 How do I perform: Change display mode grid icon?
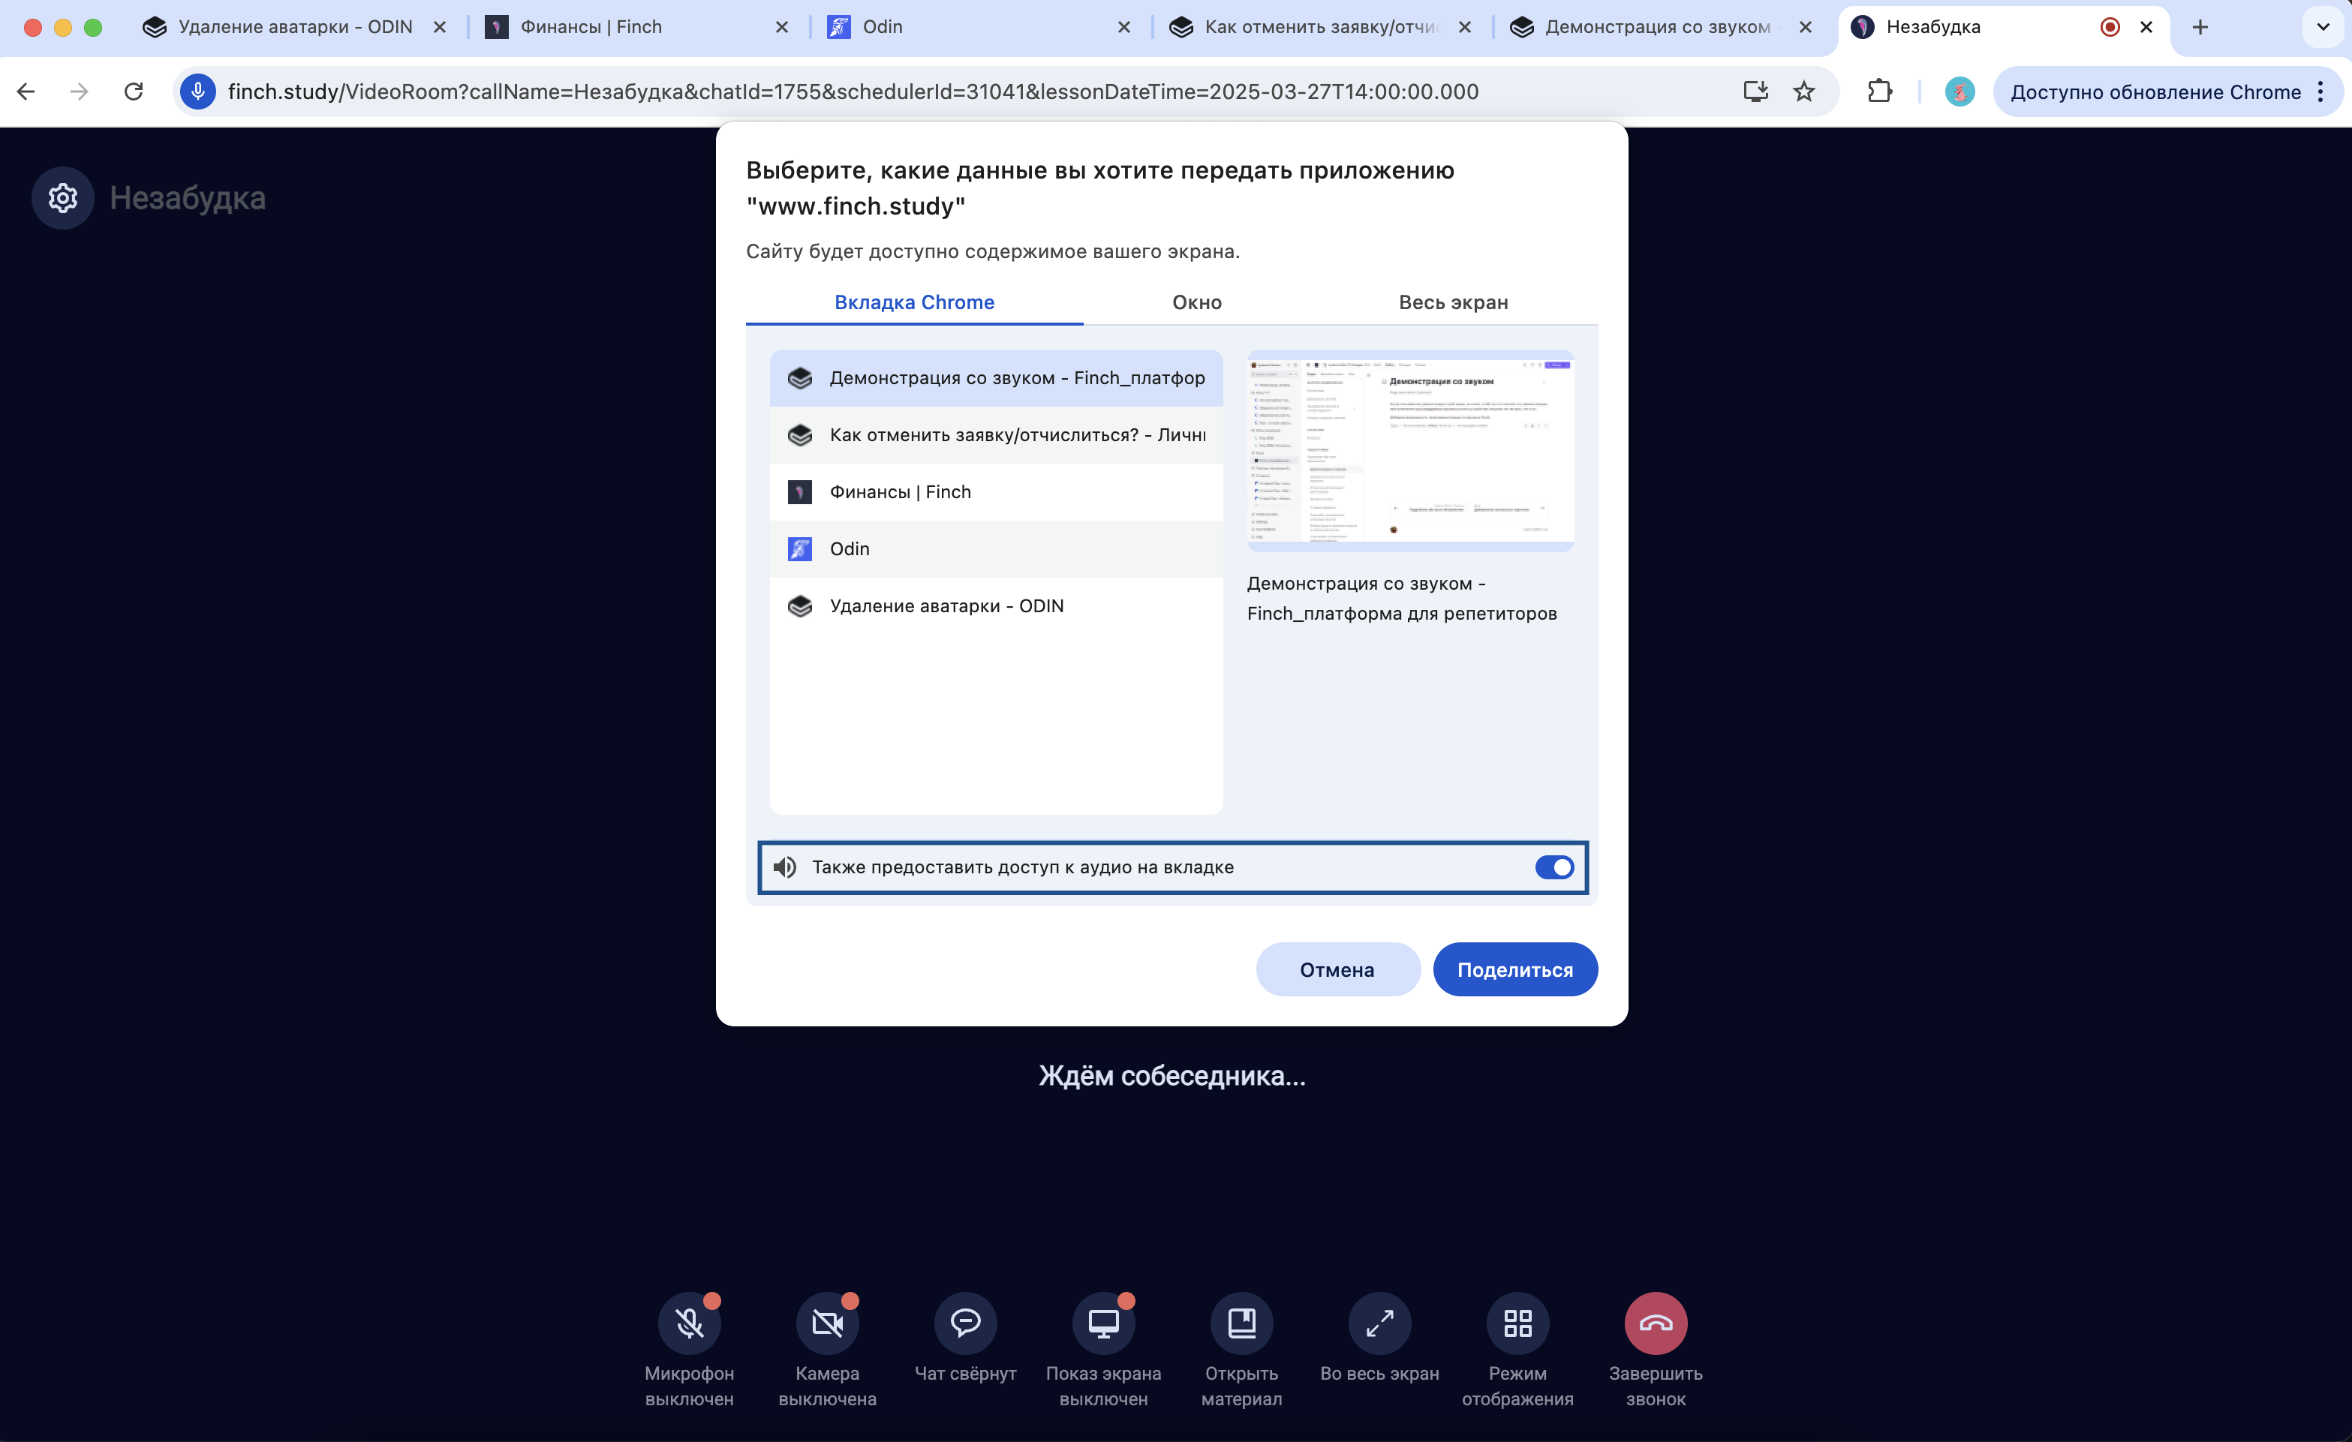[x=1517, y=1323]
